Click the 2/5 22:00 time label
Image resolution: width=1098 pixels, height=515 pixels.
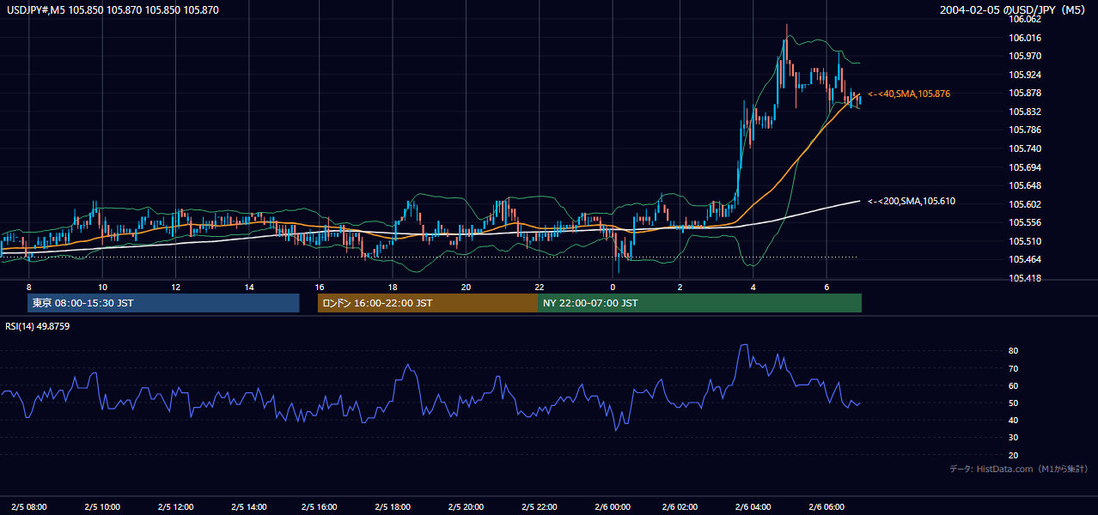coord(538,506)
